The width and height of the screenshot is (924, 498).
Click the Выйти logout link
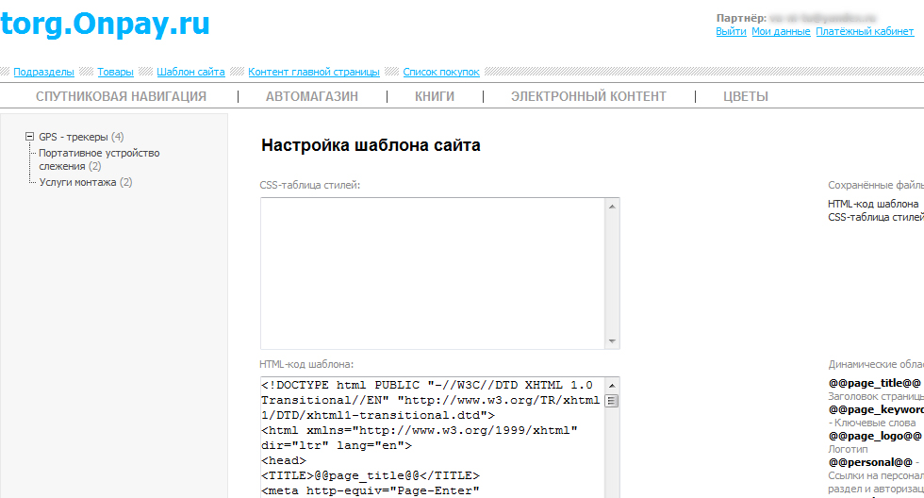click(731, 31)
